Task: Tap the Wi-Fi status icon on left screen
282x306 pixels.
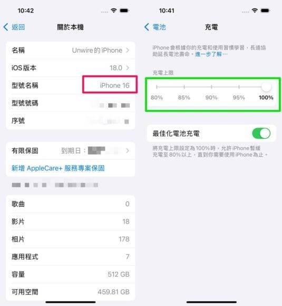Action: [x=113, y=11]
